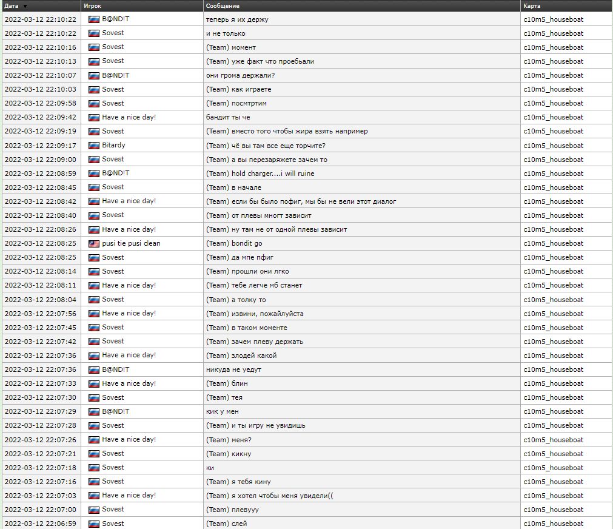
Task: Sort by the Игрок column header
Action: coord(92,6)
